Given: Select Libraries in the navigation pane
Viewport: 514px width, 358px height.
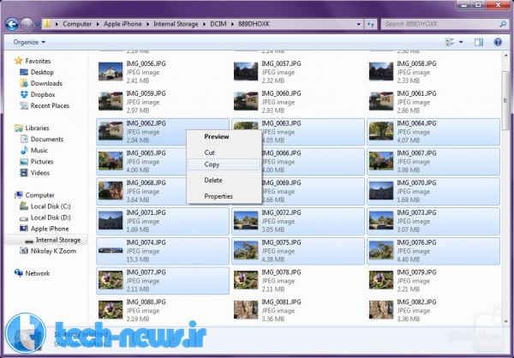Looking at the screenshot, I should (x=37, y=128).
